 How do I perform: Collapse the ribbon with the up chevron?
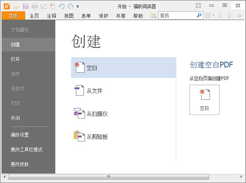pyautogui.click(x=239, y=16)
